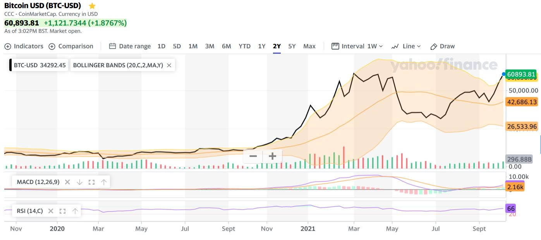Click the MACD value label 2.16k
The height and width of the screenshot is (240, 541).
click(x=515, y=187)
